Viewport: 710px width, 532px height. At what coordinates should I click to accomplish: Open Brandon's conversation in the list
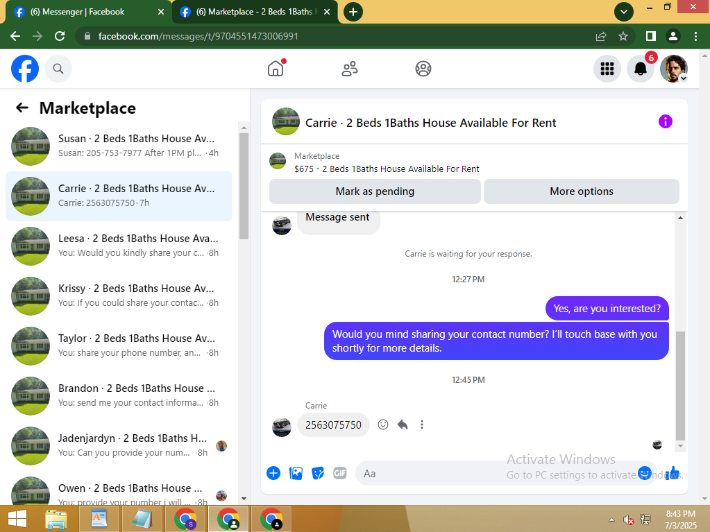[x=119, y=396]
